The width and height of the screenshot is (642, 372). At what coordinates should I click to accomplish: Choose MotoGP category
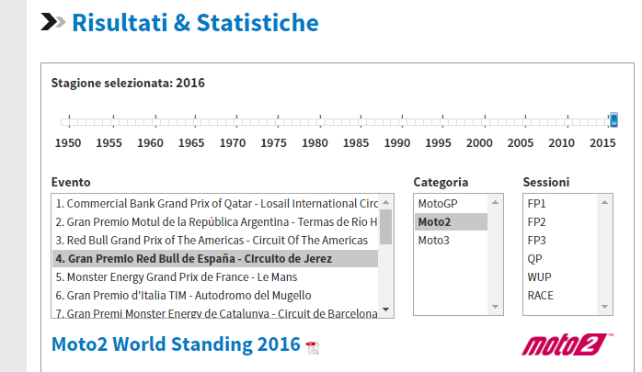coord(452,204)
